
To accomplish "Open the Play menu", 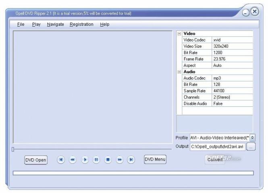I will (x=36, y=25).
